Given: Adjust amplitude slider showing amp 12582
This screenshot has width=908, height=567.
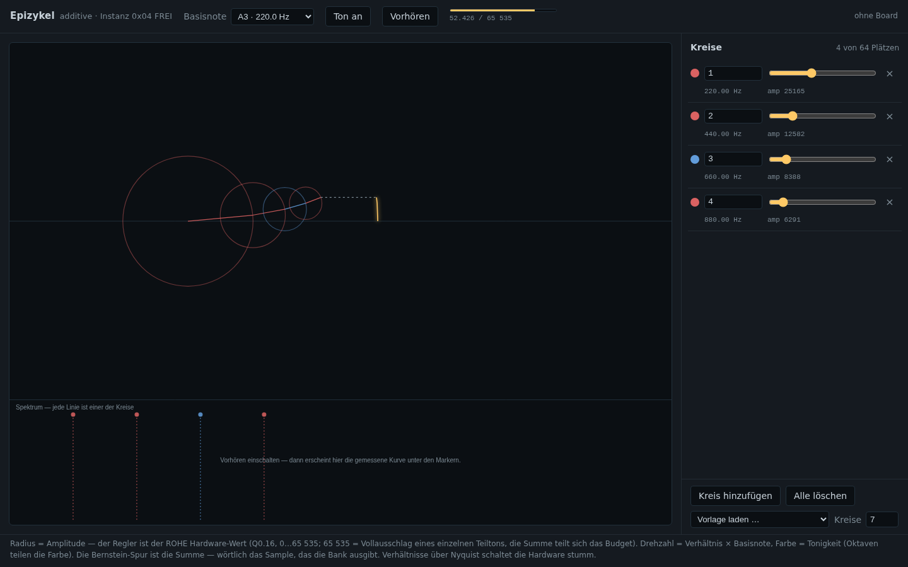Looking at the screenshot, I should 822,116.
